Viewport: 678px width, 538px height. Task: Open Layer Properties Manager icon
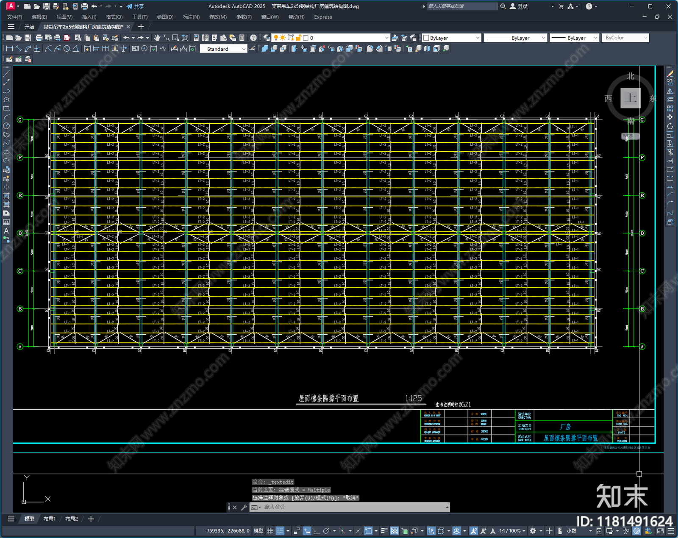[266, 38]
